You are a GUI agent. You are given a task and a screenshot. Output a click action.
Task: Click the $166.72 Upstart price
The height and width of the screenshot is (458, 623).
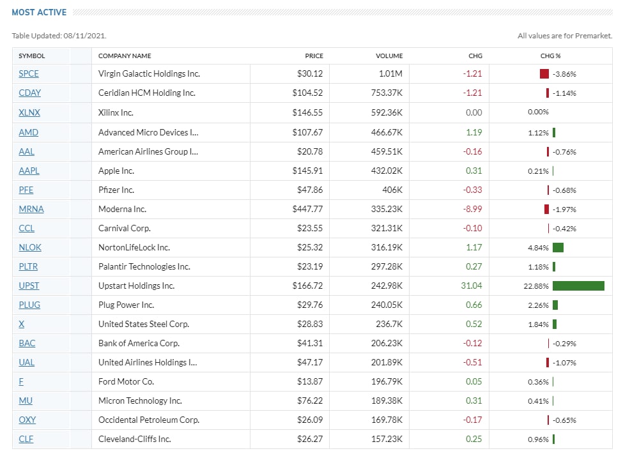coord(307,286)
